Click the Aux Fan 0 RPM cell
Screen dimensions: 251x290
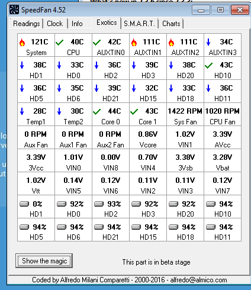(x=36, y=137)
